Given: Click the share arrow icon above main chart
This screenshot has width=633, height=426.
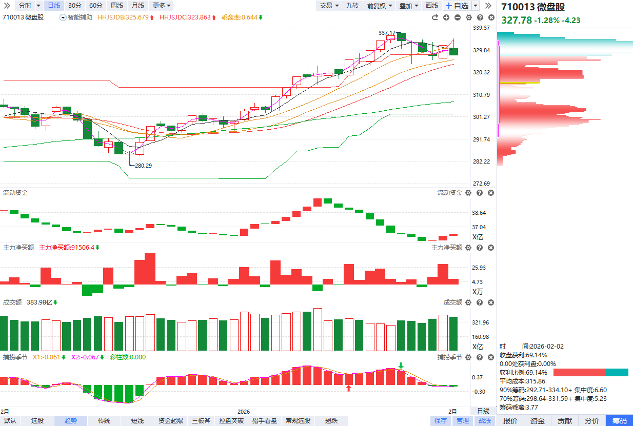Looking at the screenshot, I should coord(435,17).
